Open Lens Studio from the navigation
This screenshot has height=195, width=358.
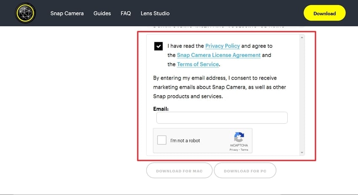click(x=156, y=13)
